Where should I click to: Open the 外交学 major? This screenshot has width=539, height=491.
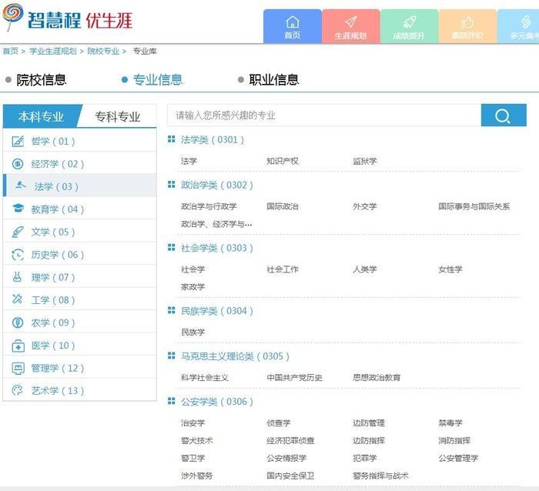click(x=365, y=206)
